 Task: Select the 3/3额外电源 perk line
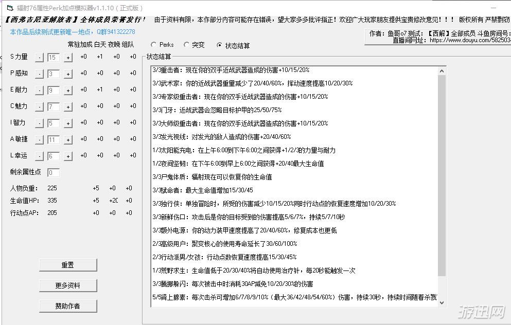coord(244,230)
